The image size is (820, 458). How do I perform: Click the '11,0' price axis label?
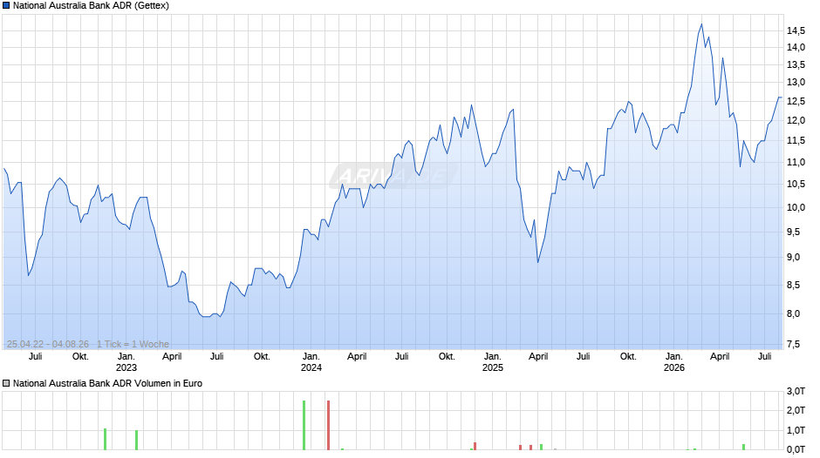(796, 162)
